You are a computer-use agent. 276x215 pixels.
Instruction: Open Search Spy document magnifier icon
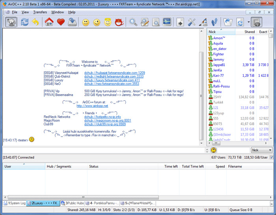point(156,22)
